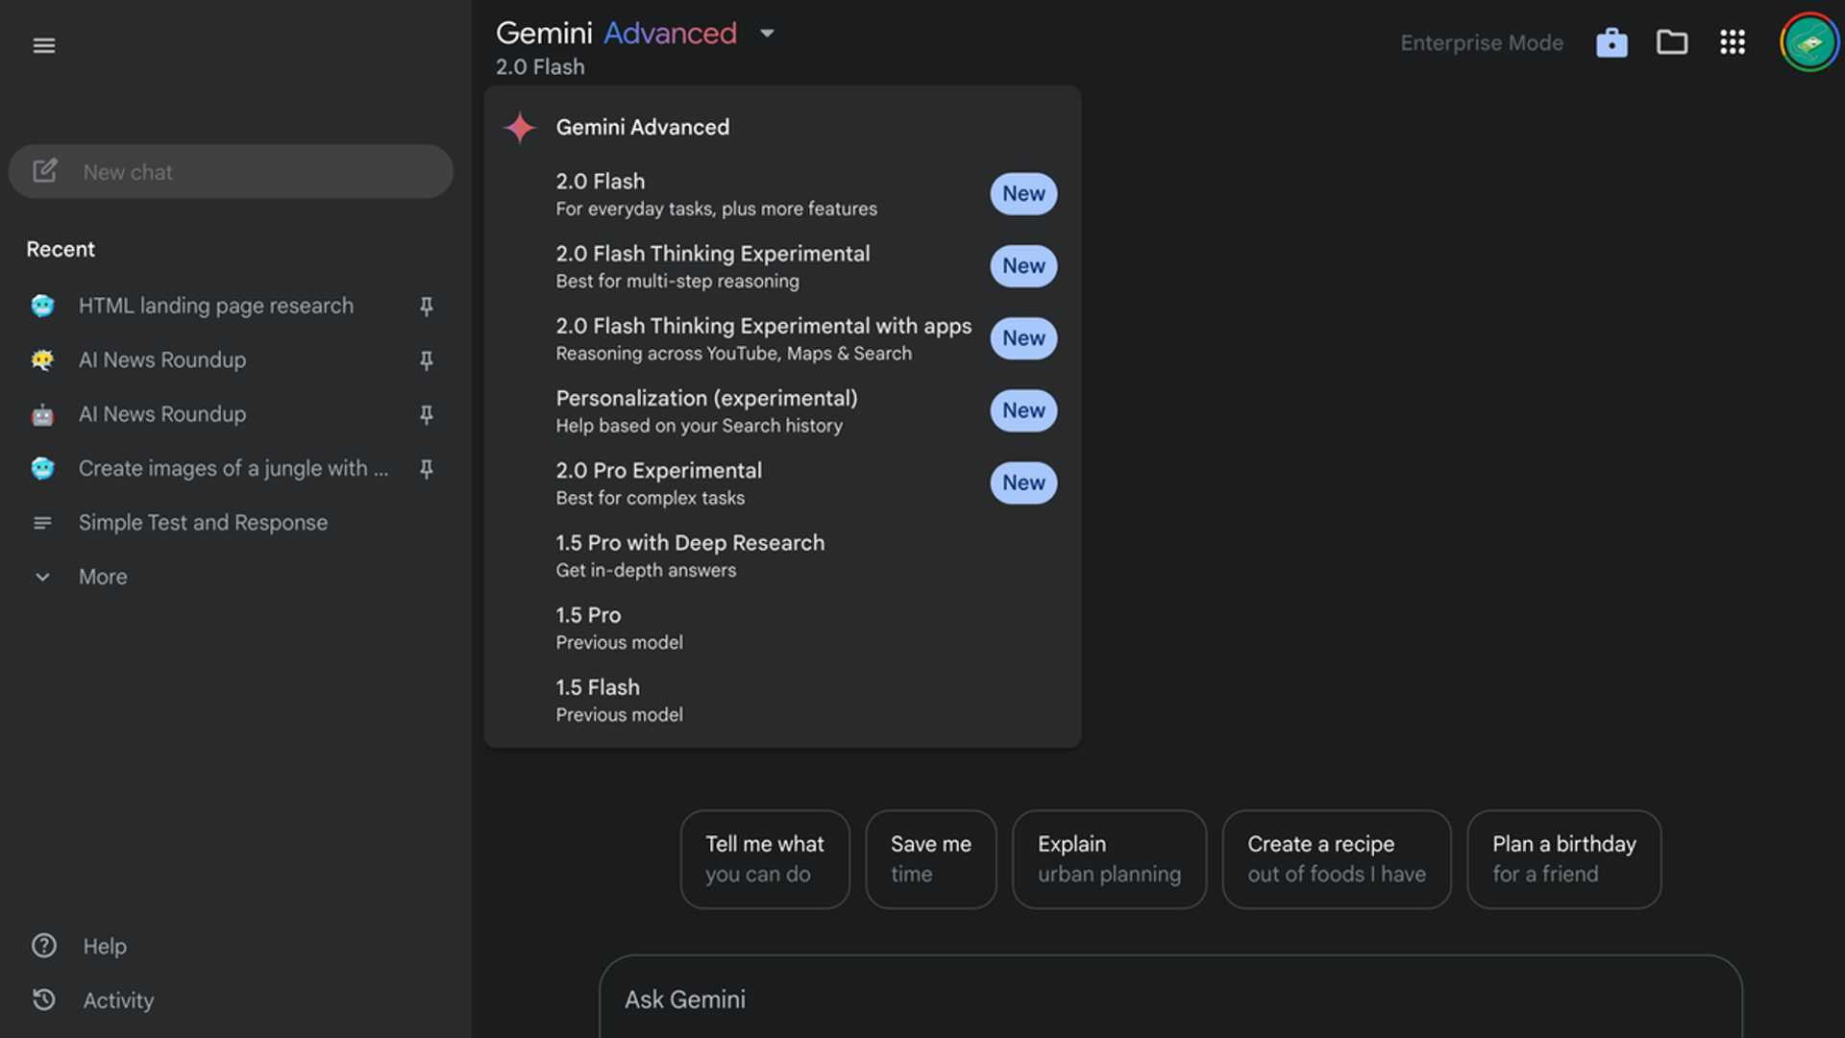This screenshot has height=1038, width=1845.
Task: Open the briefcase icon near Enterprise Mode
Action: pos(1611,42)
